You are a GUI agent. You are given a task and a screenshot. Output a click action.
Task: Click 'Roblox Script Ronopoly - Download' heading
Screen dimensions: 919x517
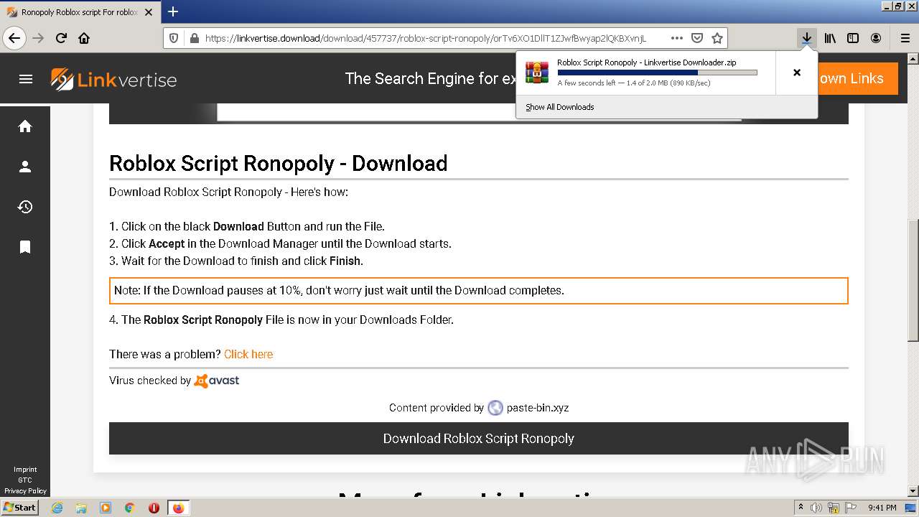(x=279, y=164)
